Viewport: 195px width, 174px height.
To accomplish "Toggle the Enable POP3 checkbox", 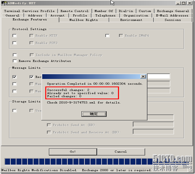I will 31,43.
